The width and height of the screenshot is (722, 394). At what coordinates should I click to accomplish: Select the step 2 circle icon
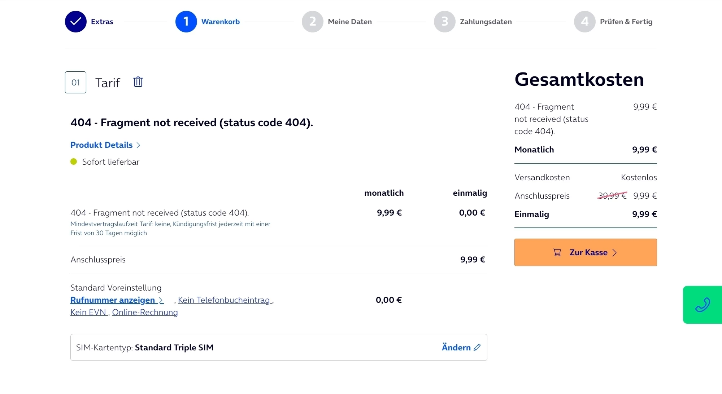pos(313,22)
